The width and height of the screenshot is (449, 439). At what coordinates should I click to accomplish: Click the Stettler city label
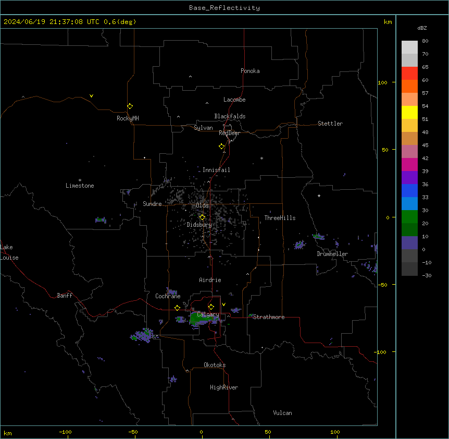pos(330,124)
